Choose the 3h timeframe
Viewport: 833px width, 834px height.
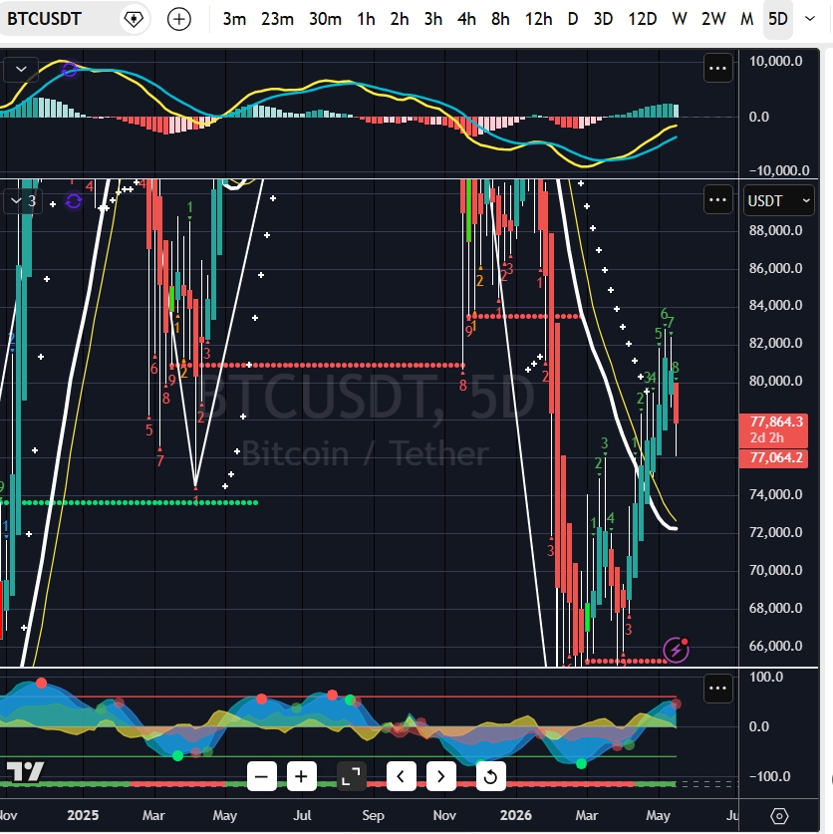433,19
